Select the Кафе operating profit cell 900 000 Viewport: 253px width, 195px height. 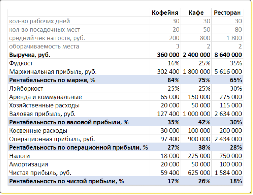199,139
